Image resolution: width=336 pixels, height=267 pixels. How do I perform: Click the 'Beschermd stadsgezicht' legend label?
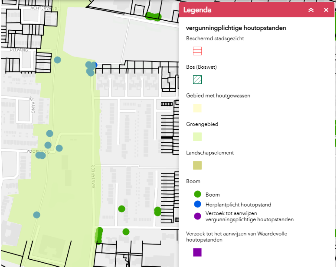pyautogui.click(x=215, y=39)
